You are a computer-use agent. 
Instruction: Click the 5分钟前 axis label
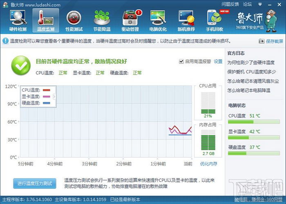click(25, 164)
